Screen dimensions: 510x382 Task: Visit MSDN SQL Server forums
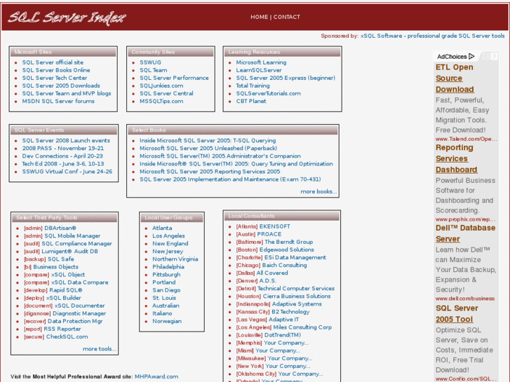(x=58, y=101)
